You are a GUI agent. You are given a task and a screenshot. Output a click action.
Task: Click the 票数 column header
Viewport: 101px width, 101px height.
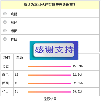[x=20, y=58]
